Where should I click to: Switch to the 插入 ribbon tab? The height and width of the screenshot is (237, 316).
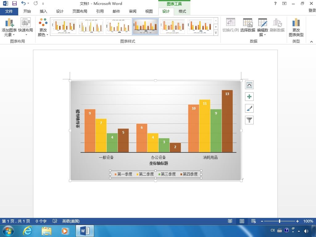pyautogui.click(x=43, y=11)
